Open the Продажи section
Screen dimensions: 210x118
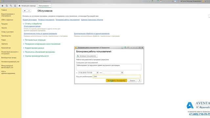[4, 24]
